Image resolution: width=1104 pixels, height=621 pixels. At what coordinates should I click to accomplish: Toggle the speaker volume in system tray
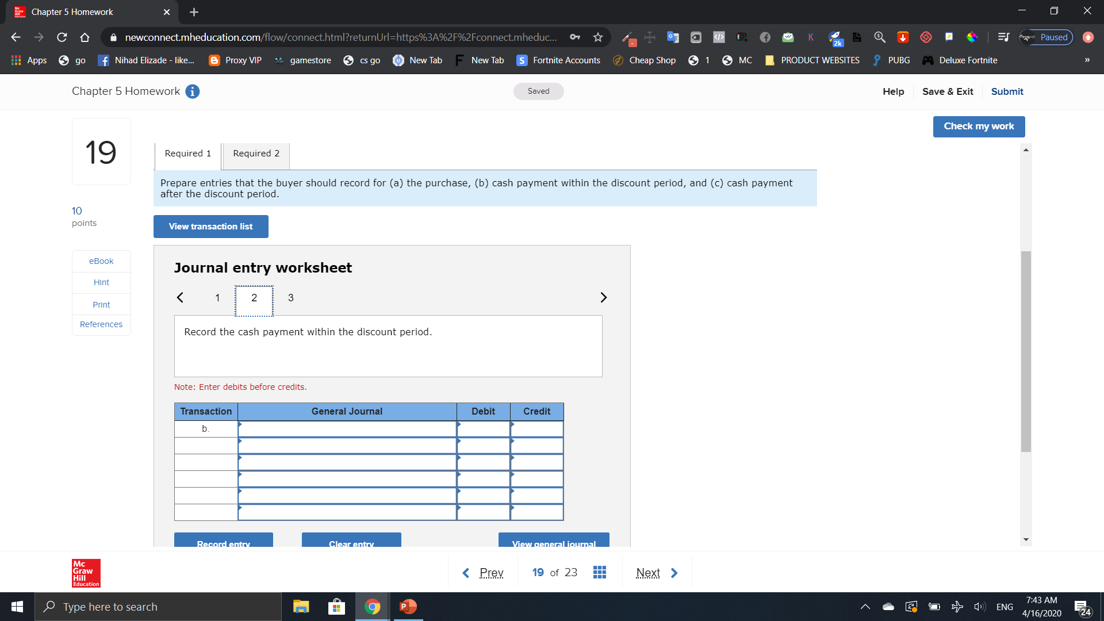[980, 606]
